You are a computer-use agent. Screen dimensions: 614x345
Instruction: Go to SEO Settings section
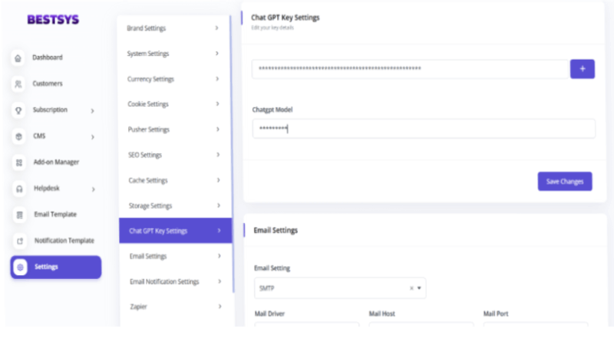coord(173,155)
